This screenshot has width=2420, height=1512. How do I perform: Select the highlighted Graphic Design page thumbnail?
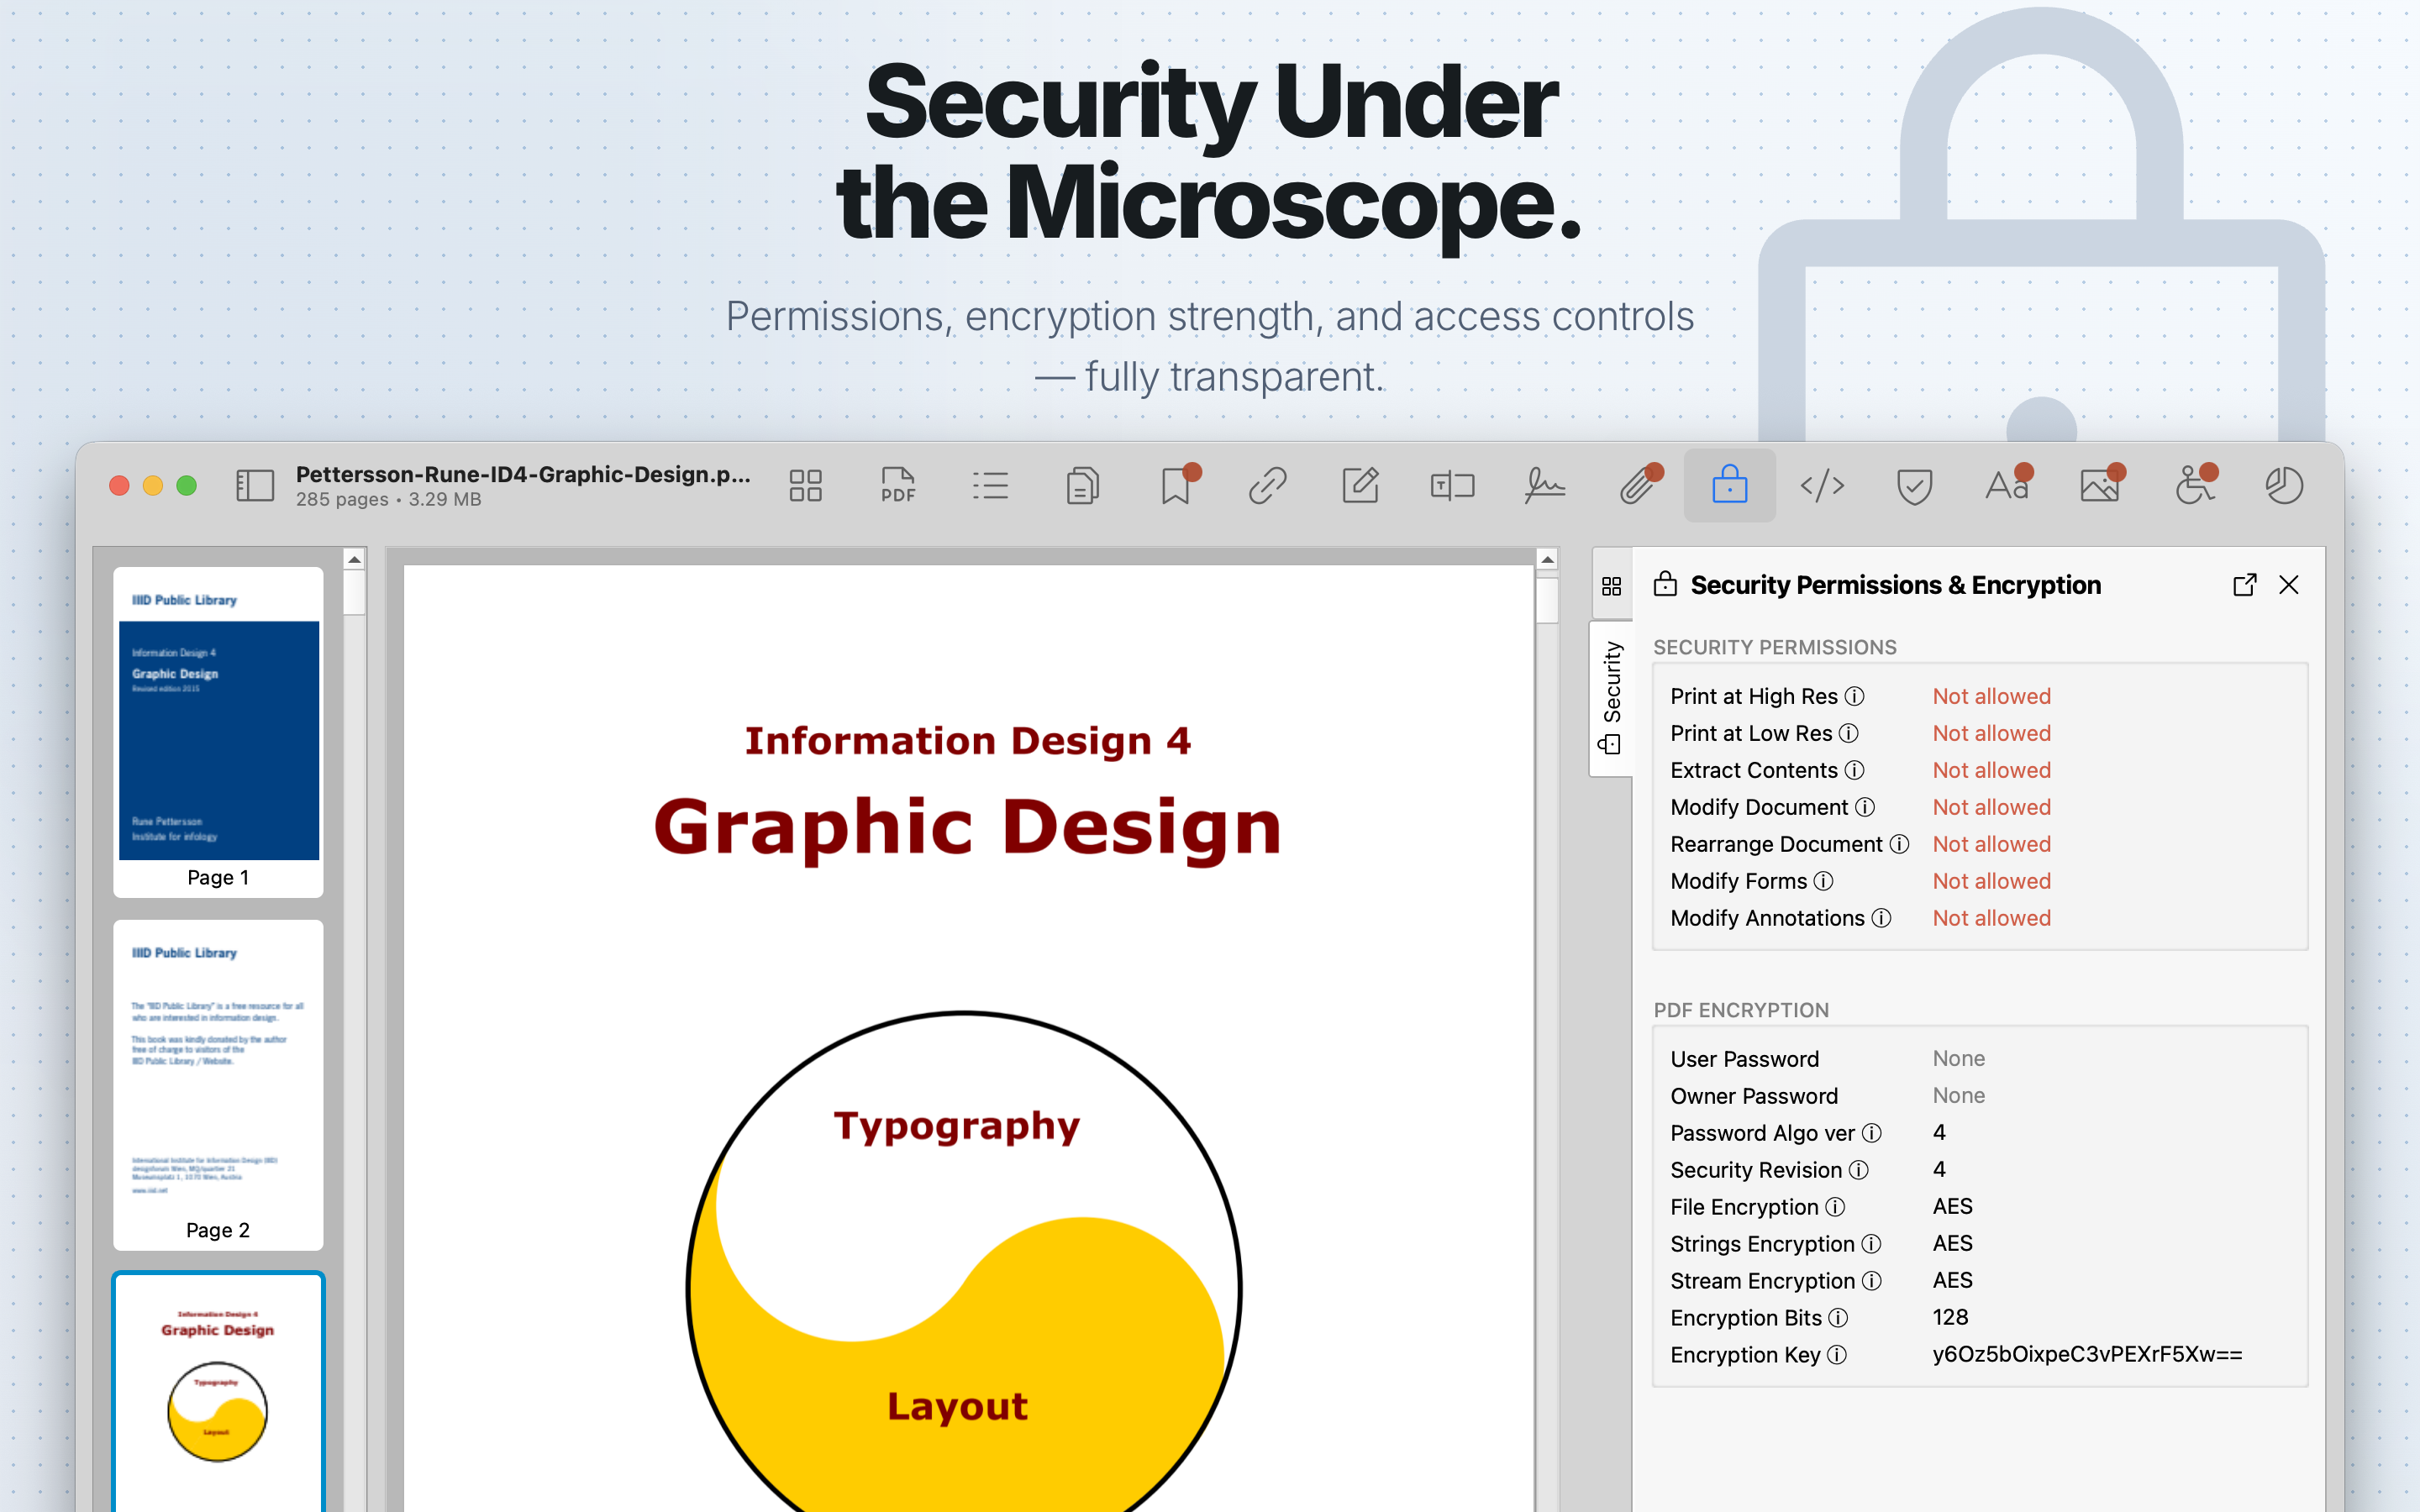[218, 1392]
